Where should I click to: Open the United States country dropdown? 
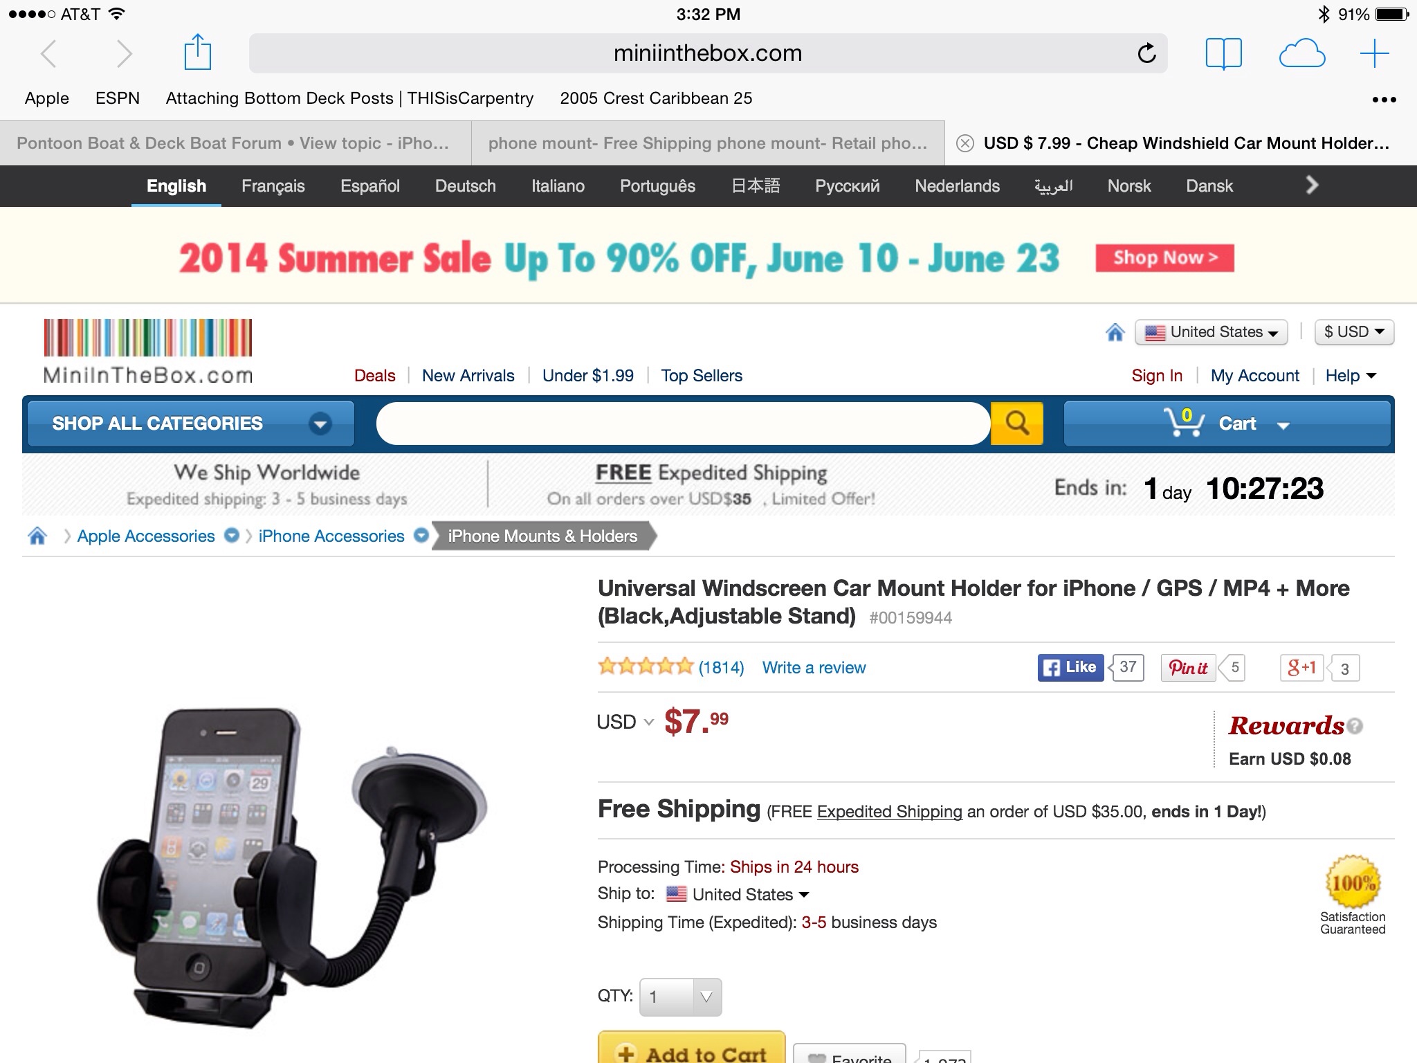(1211, 332)
